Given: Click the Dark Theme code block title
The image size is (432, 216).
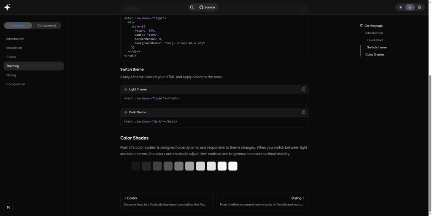Looking at the screenshot, I should point(138,112).
